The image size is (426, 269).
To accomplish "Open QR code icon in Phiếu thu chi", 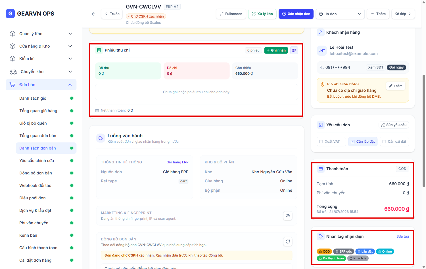I will [294, 50].
